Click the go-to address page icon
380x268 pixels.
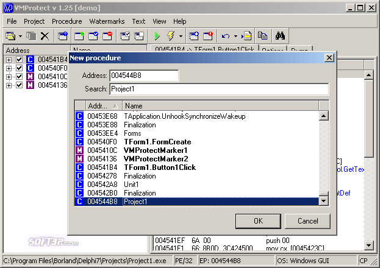pyautogui.click(x=246, y=37)
